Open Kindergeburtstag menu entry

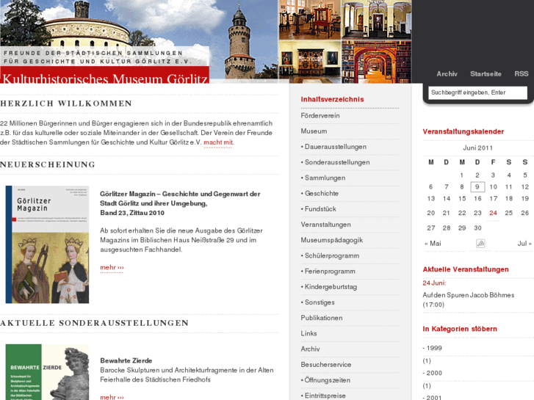[x=331, y=287]
